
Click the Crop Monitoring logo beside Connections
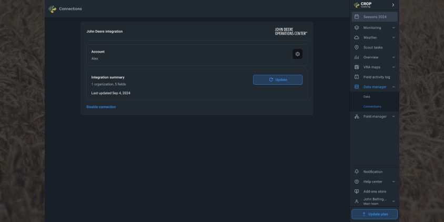[x=52, y=9]
